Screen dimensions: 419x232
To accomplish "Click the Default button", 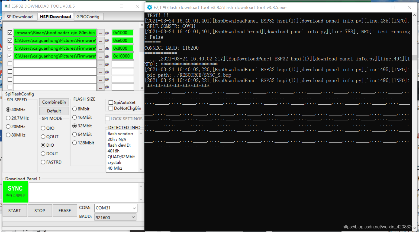I will 54,111.
